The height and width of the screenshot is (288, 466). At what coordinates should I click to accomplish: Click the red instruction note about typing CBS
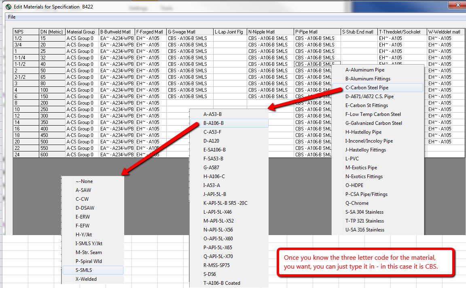367,263
